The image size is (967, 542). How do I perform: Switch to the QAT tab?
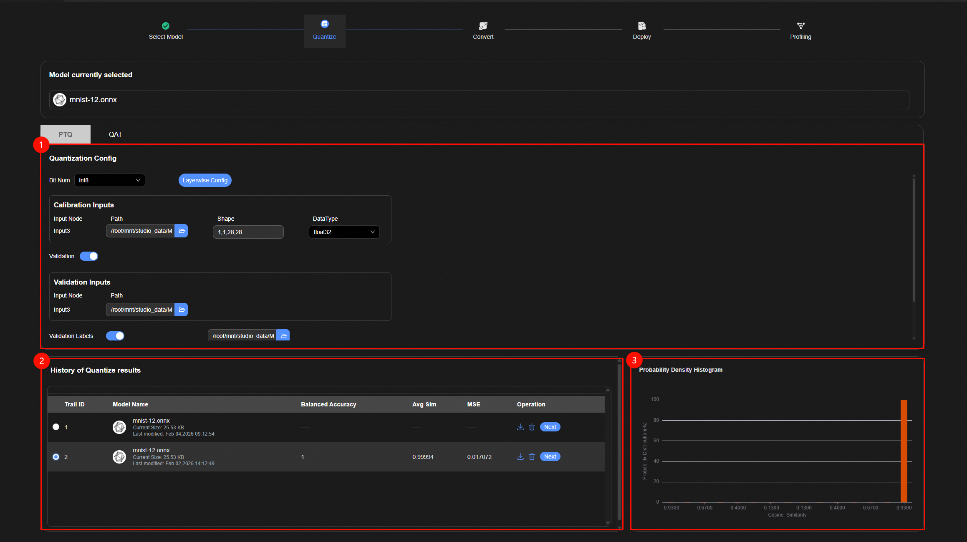pyautogui.click(x=115, y=134)
